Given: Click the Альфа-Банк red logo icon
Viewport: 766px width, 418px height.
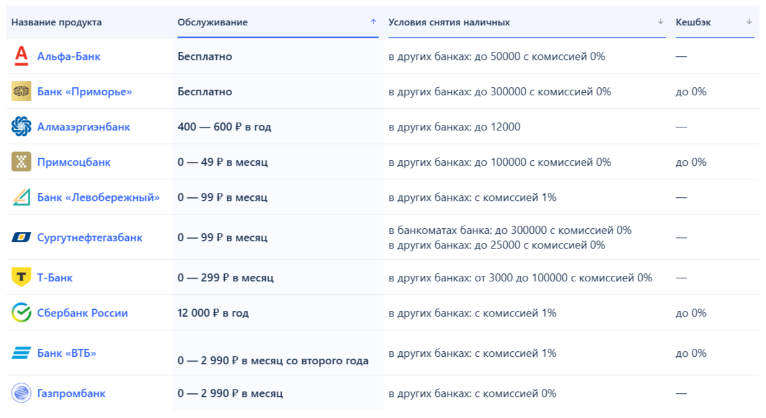Looking at the screenshot, I should [x=21, y=56].
